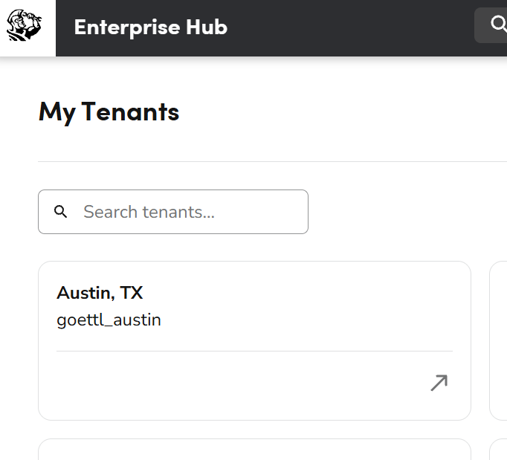Select the Austin, TX tenant card heading

tap(100, 293)
